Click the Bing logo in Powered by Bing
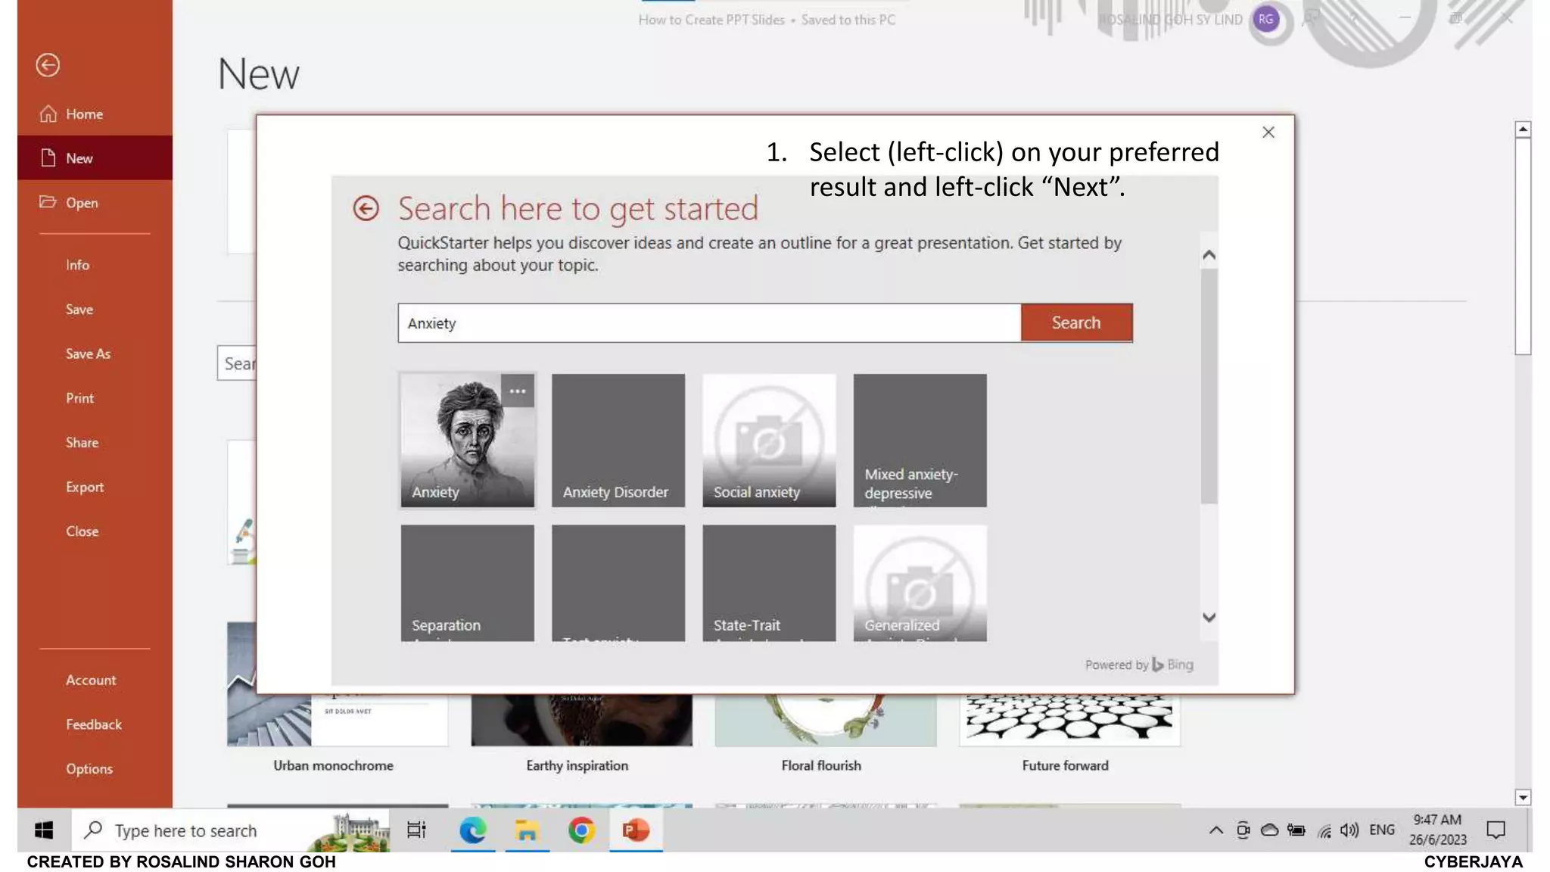1550x872 pixels. coord(1172,665)
